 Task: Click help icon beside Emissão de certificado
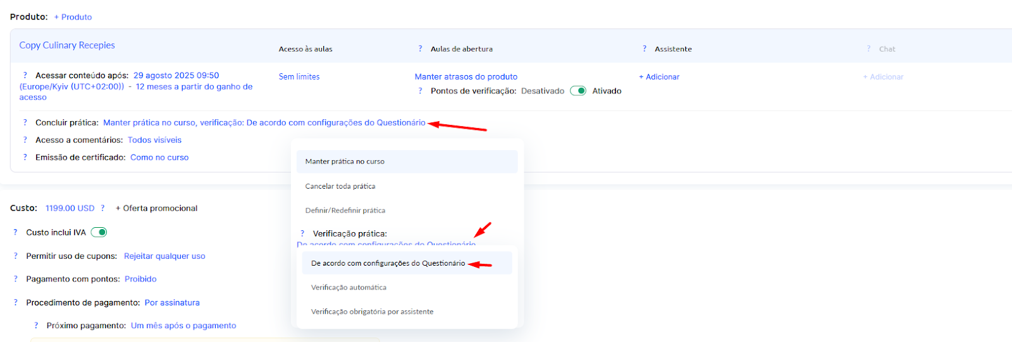pyautogui.click(x=25, y=157)
